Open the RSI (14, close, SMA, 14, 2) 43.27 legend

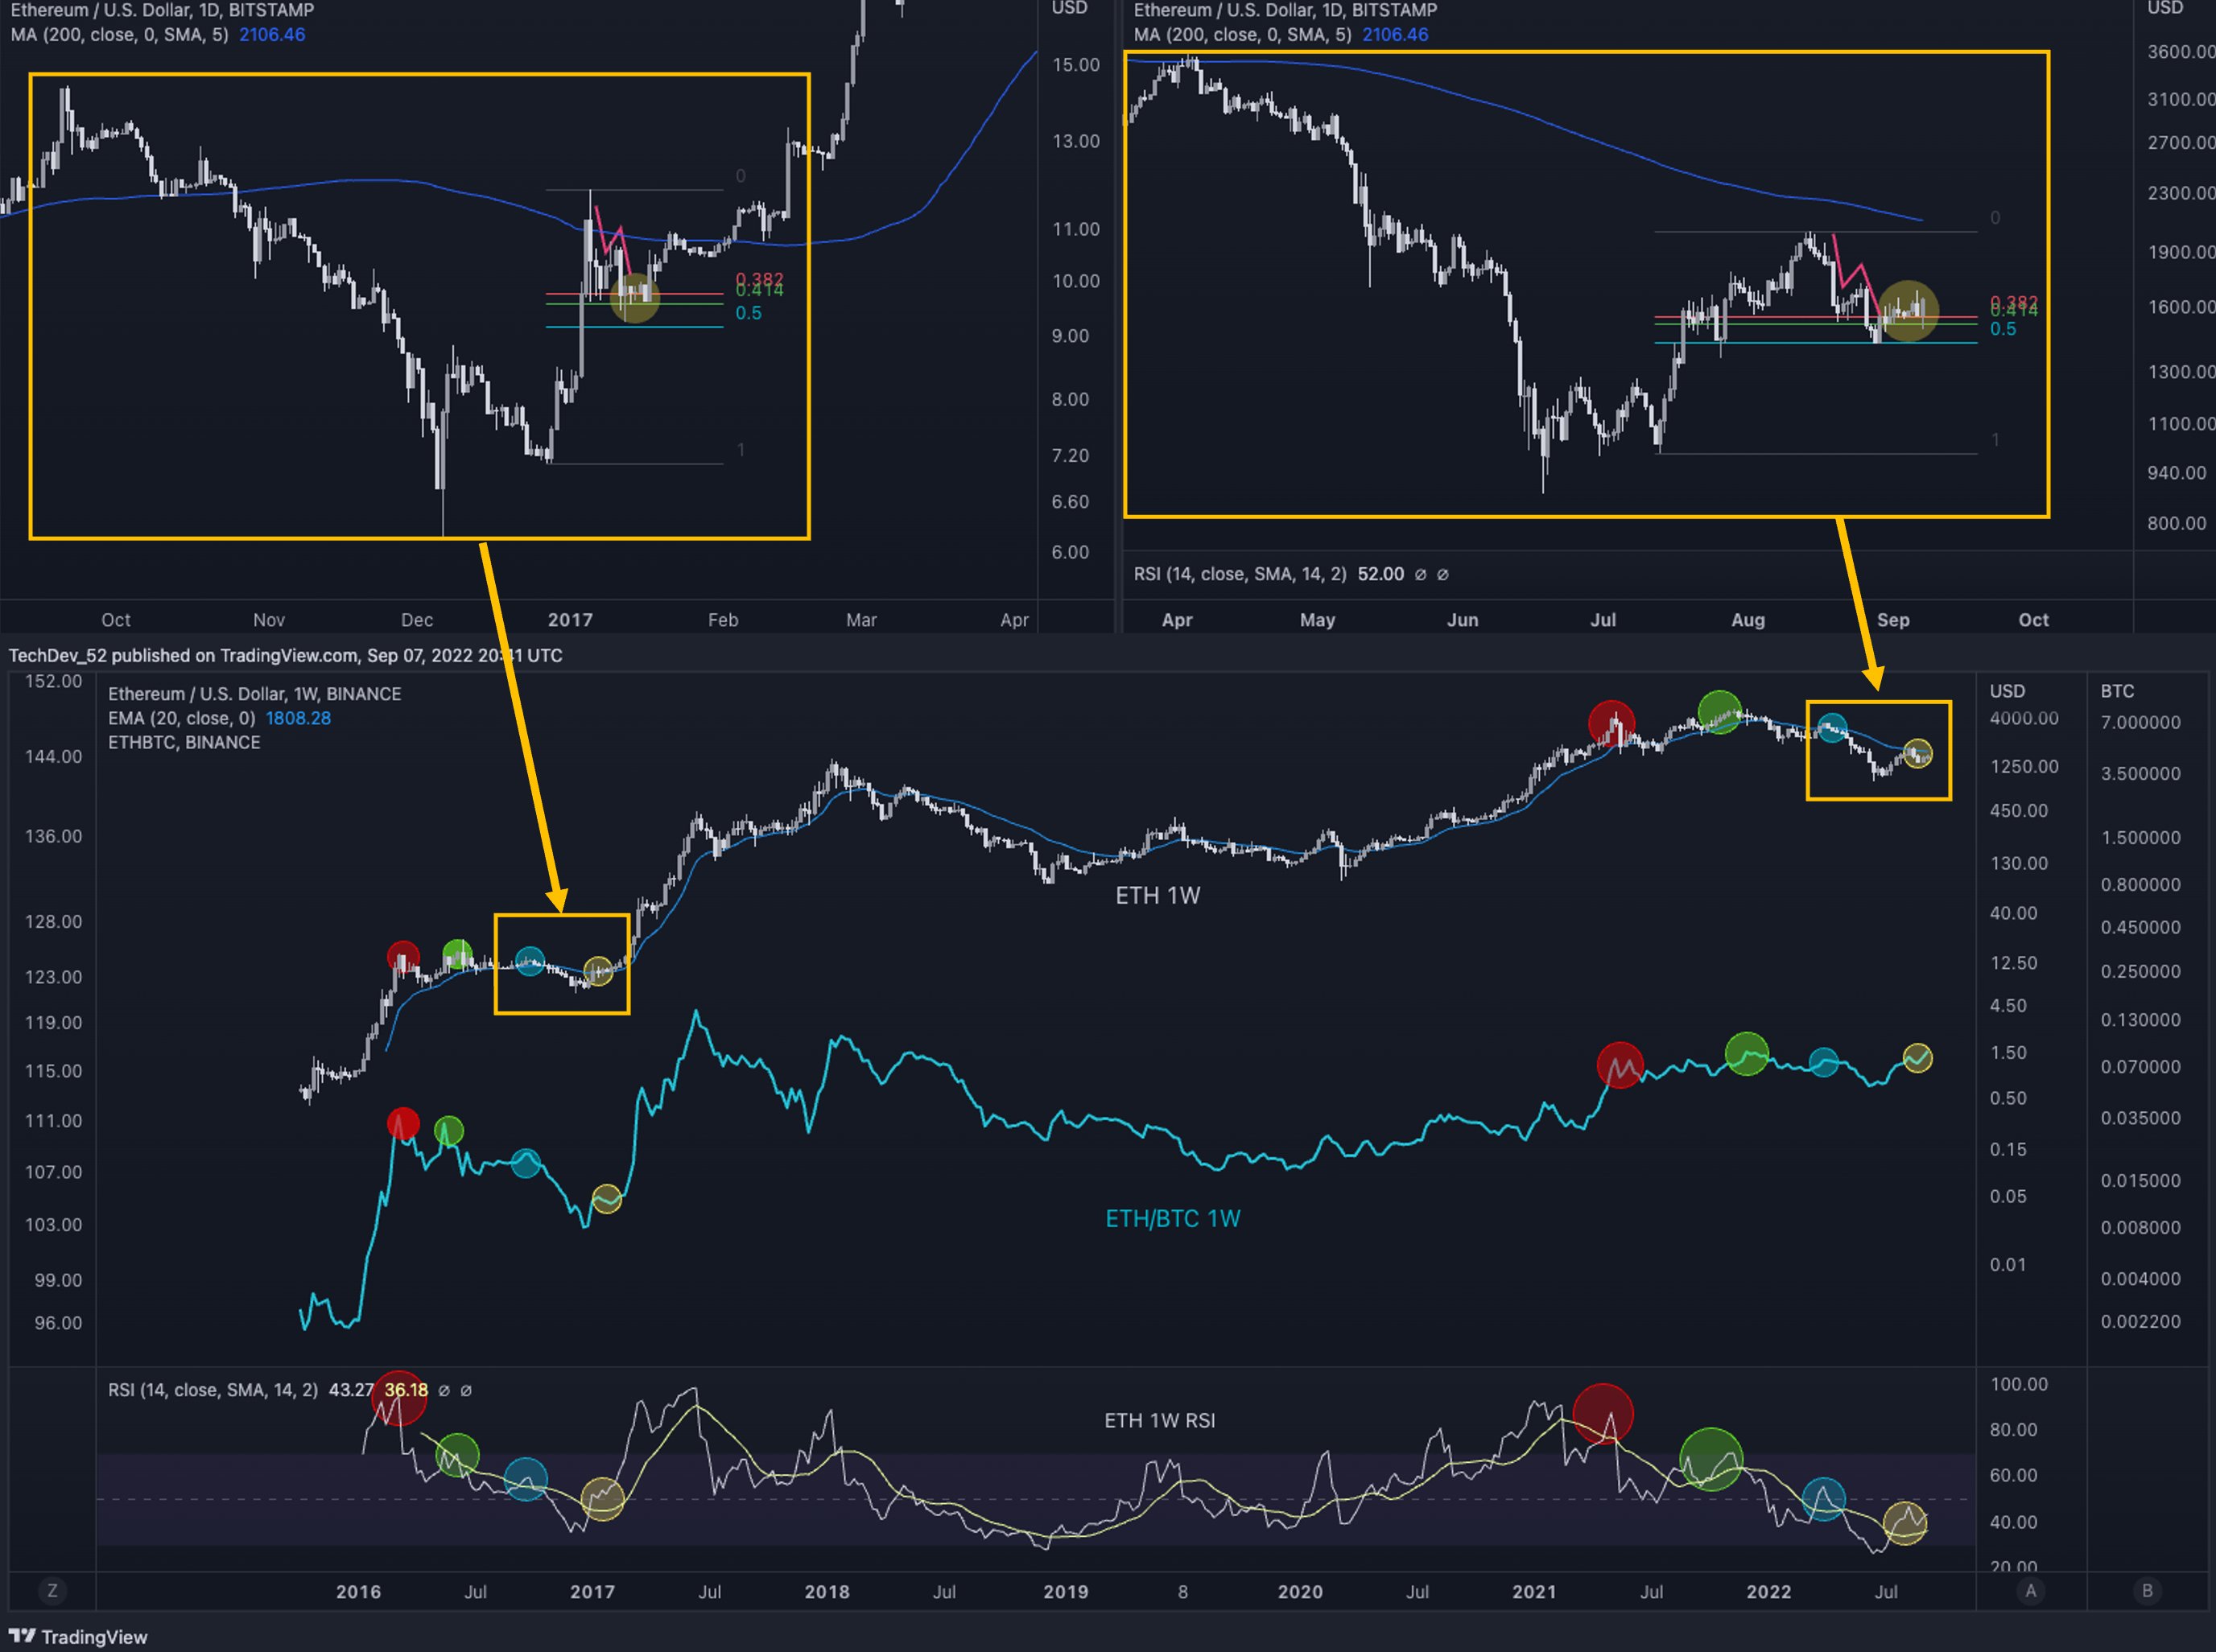tap(212, 1390)
